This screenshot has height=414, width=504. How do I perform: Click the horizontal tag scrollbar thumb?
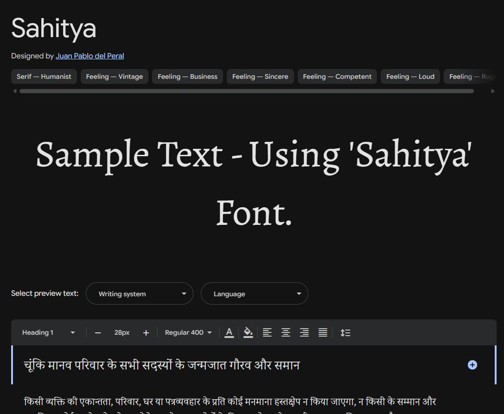247,91
